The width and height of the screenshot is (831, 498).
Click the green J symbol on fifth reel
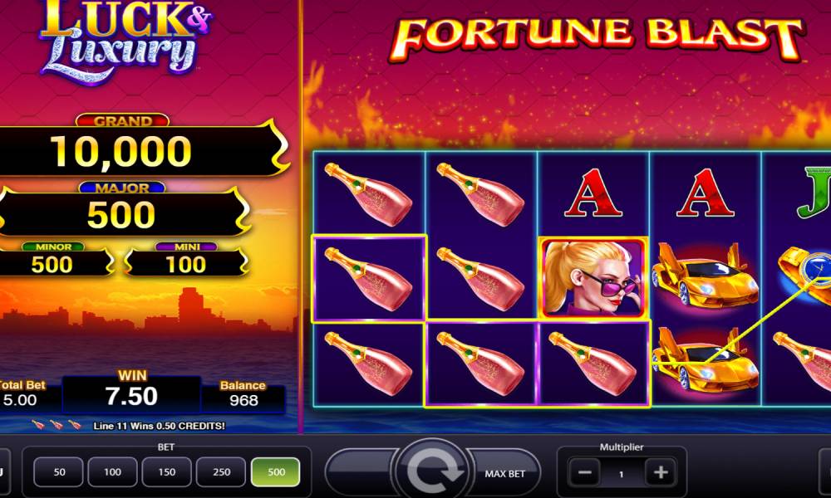pos(815,193)
